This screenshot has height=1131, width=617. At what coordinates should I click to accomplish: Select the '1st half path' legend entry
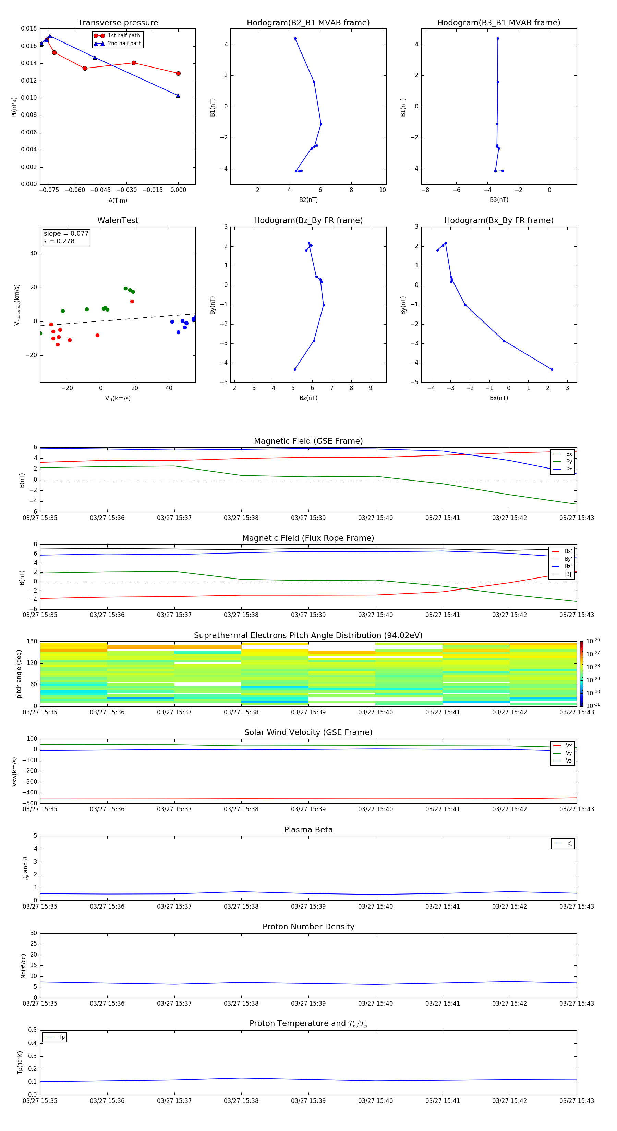click(x=117, y=36)
